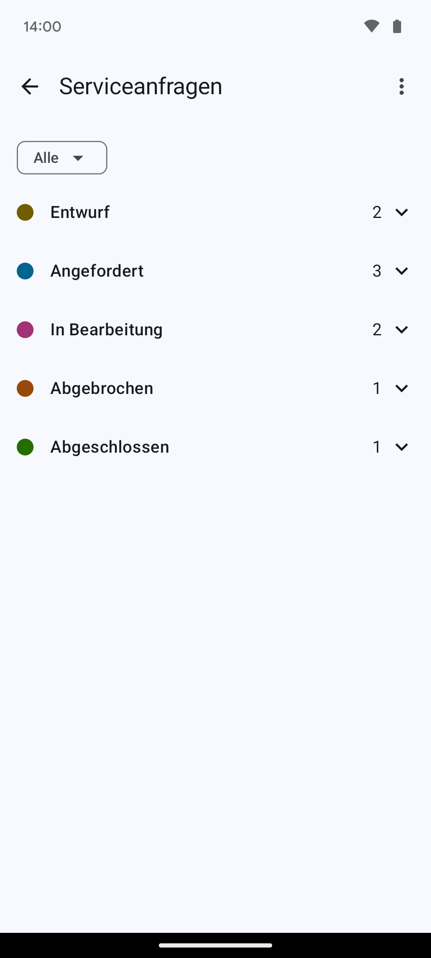Expand the Abgebrochen group chevron

point(401,388)
